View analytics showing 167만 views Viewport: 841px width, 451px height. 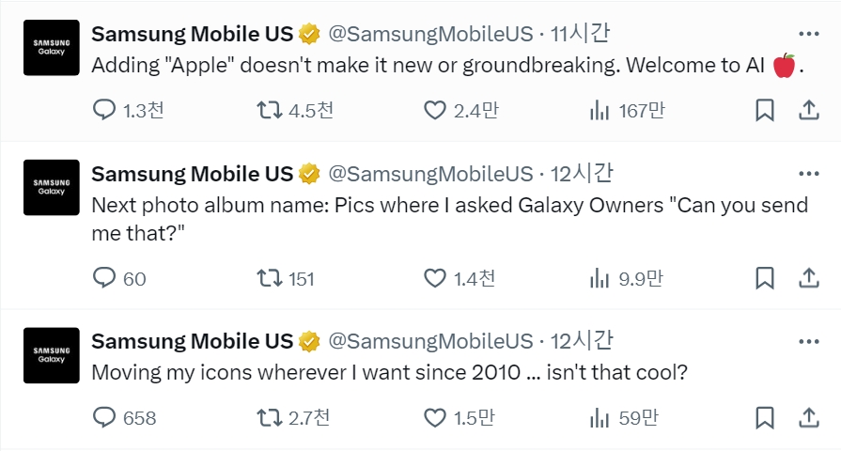click(627, 111)
